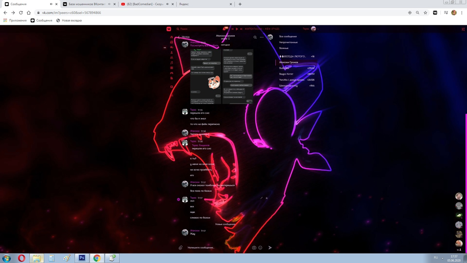467x263 pixels.
Task: Play the XXXTENTACION track in header
Action: (237, 29)
